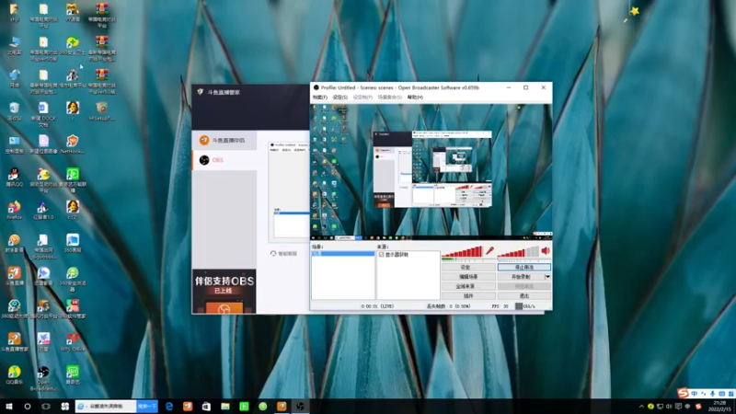The width and height of the screenshot is (736, 414).
Task: Select 斗鱼直播伴侣 tab in Douyu manager sidebar
Action: (224, 140)
